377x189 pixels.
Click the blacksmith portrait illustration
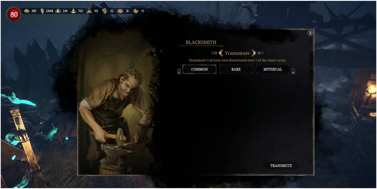117,103
